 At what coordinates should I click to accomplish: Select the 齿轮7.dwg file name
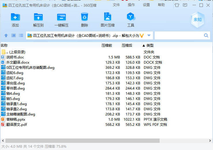coord(15,78)
